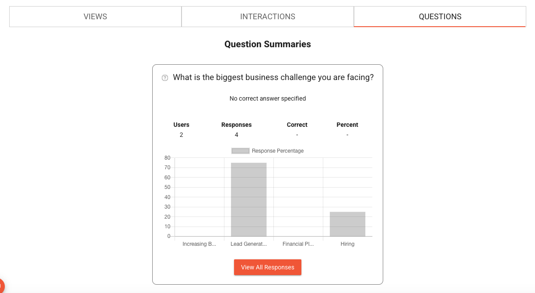The height and width of the screenshot is (293, 535).
Task: Click the Lead Generation bar in chart
Action: point(248,199)
